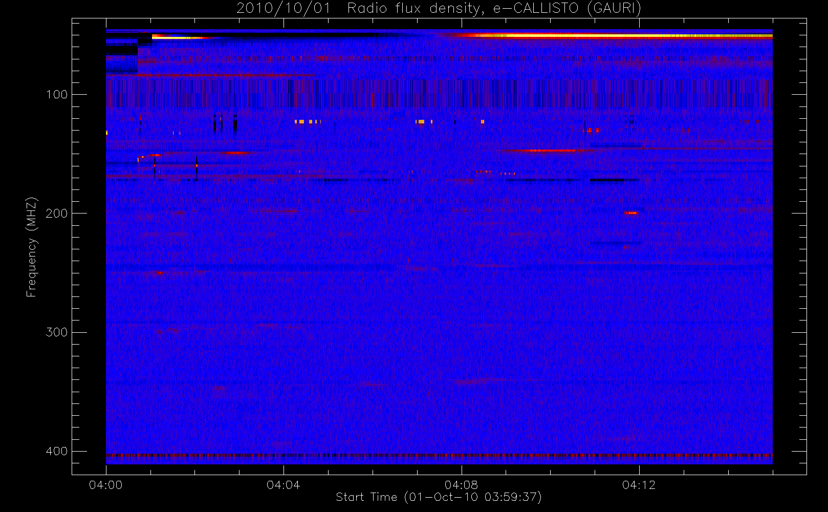Click the plot title "Radio flux density, e-CALLISTO (GAURI)"

(x=494, y=9)
